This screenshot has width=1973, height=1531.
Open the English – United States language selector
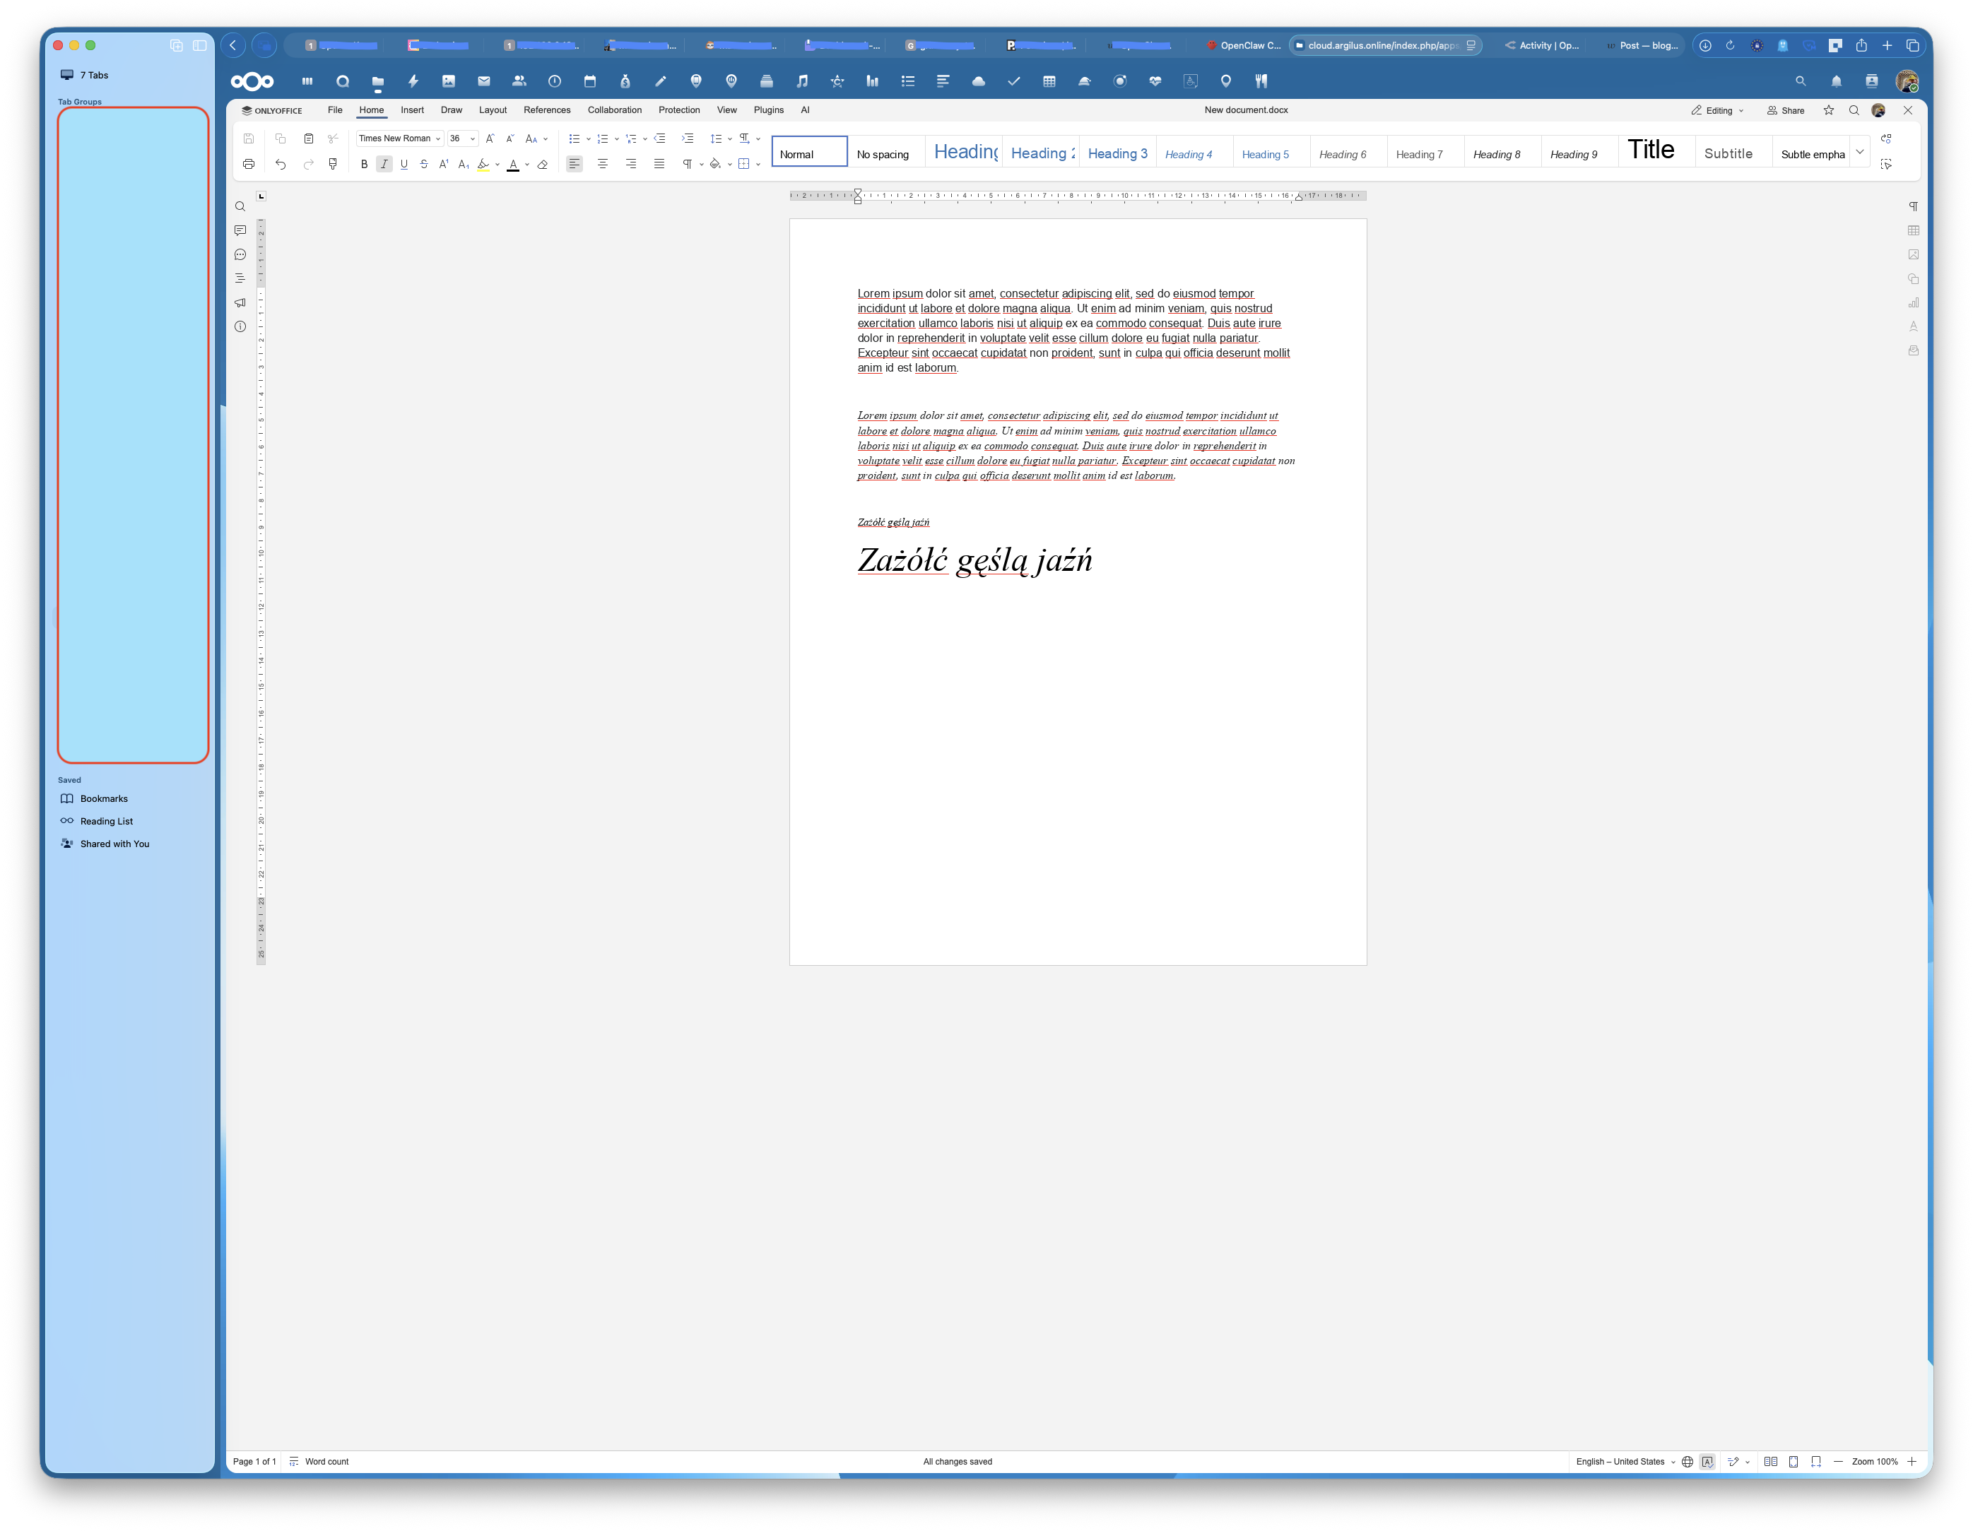1622,1460
